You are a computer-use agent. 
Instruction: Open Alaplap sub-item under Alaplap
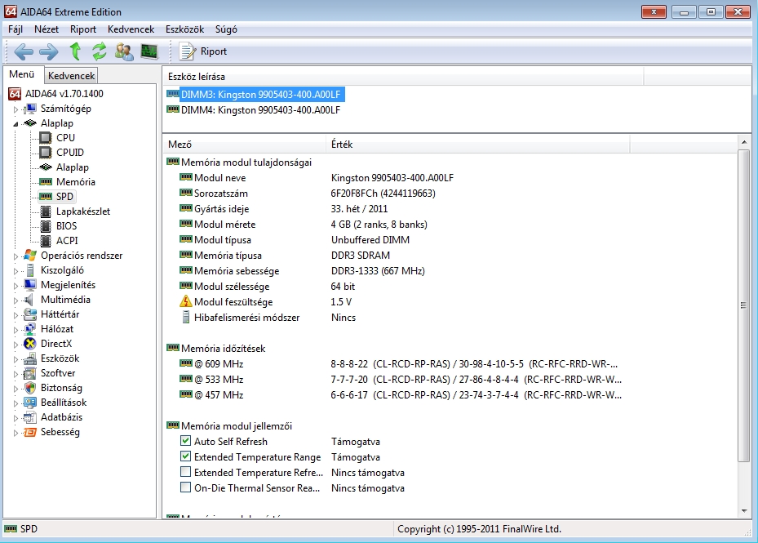73,167
